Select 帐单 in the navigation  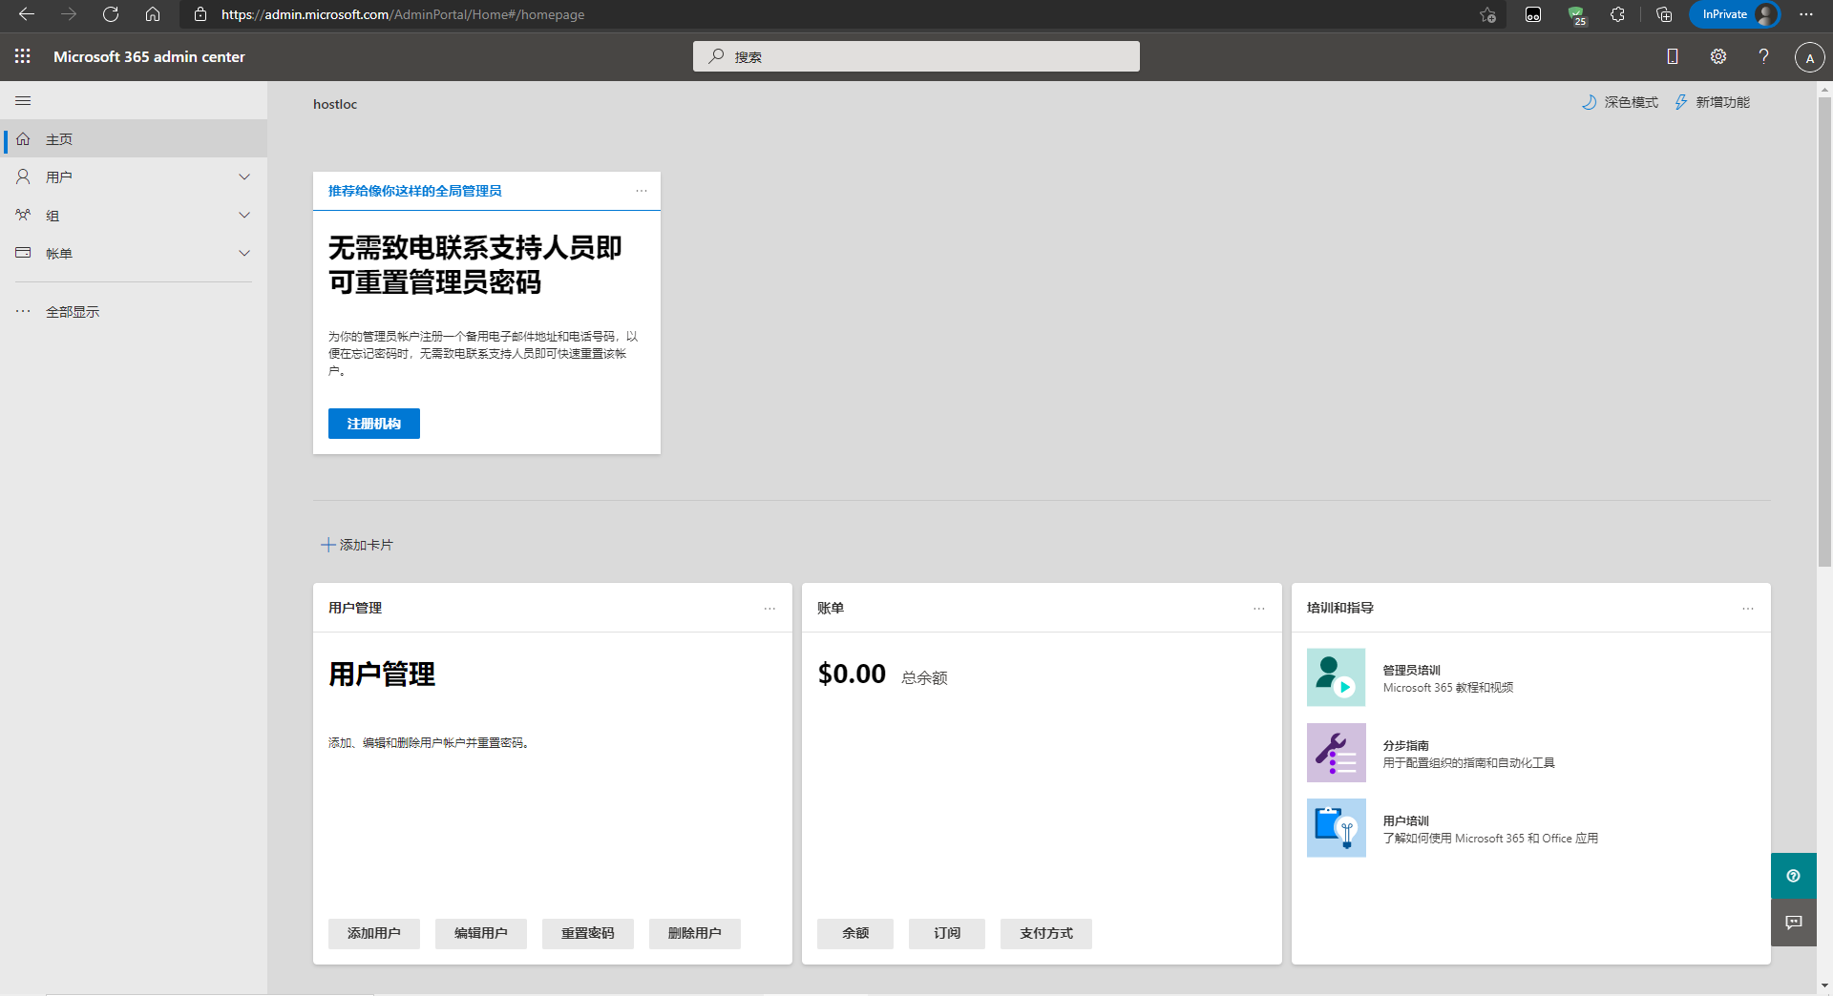pos(134,254)
